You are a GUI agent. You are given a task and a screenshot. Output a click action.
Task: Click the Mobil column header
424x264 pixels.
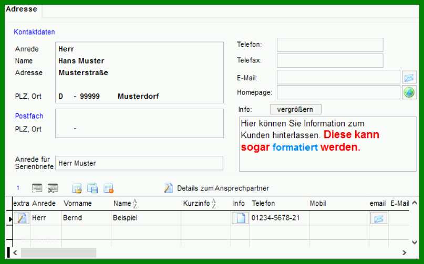point(318,203)
